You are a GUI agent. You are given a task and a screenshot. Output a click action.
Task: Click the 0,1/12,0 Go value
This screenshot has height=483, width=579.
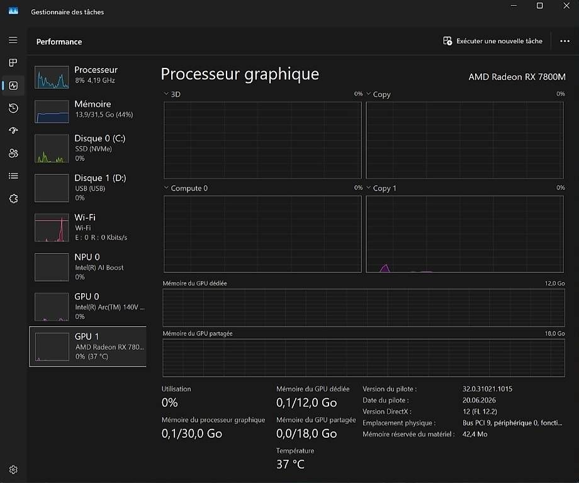point(306,402)
